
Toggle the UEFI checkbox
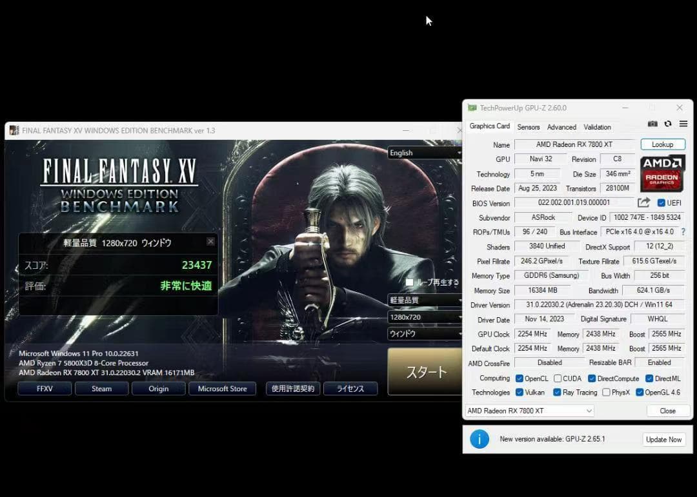coord(661,203)
